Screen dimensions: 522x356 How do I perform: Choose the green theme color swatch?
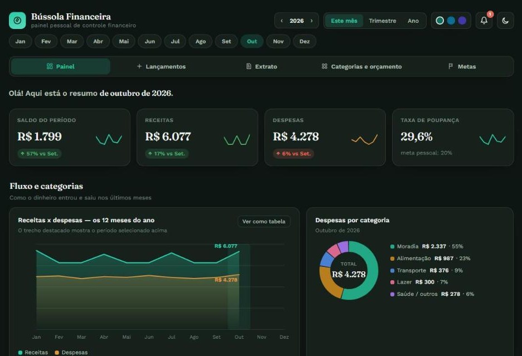[x=440, y=21]
